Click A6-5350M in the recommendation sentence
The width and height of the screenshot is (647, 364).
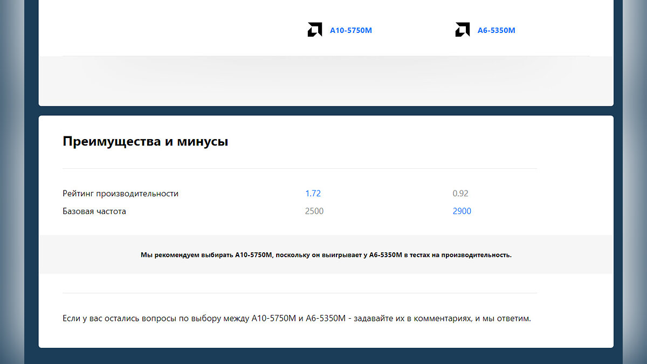pyautogui.click(x=386, y=255)
